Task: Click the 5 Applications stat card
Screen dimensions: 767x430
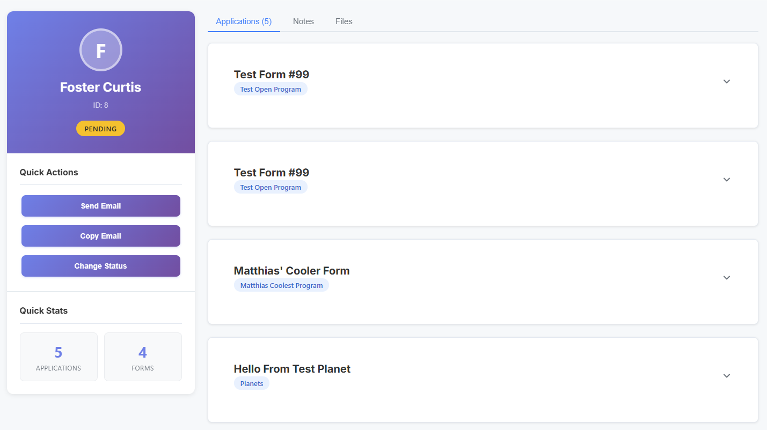Action: (59, 357)
